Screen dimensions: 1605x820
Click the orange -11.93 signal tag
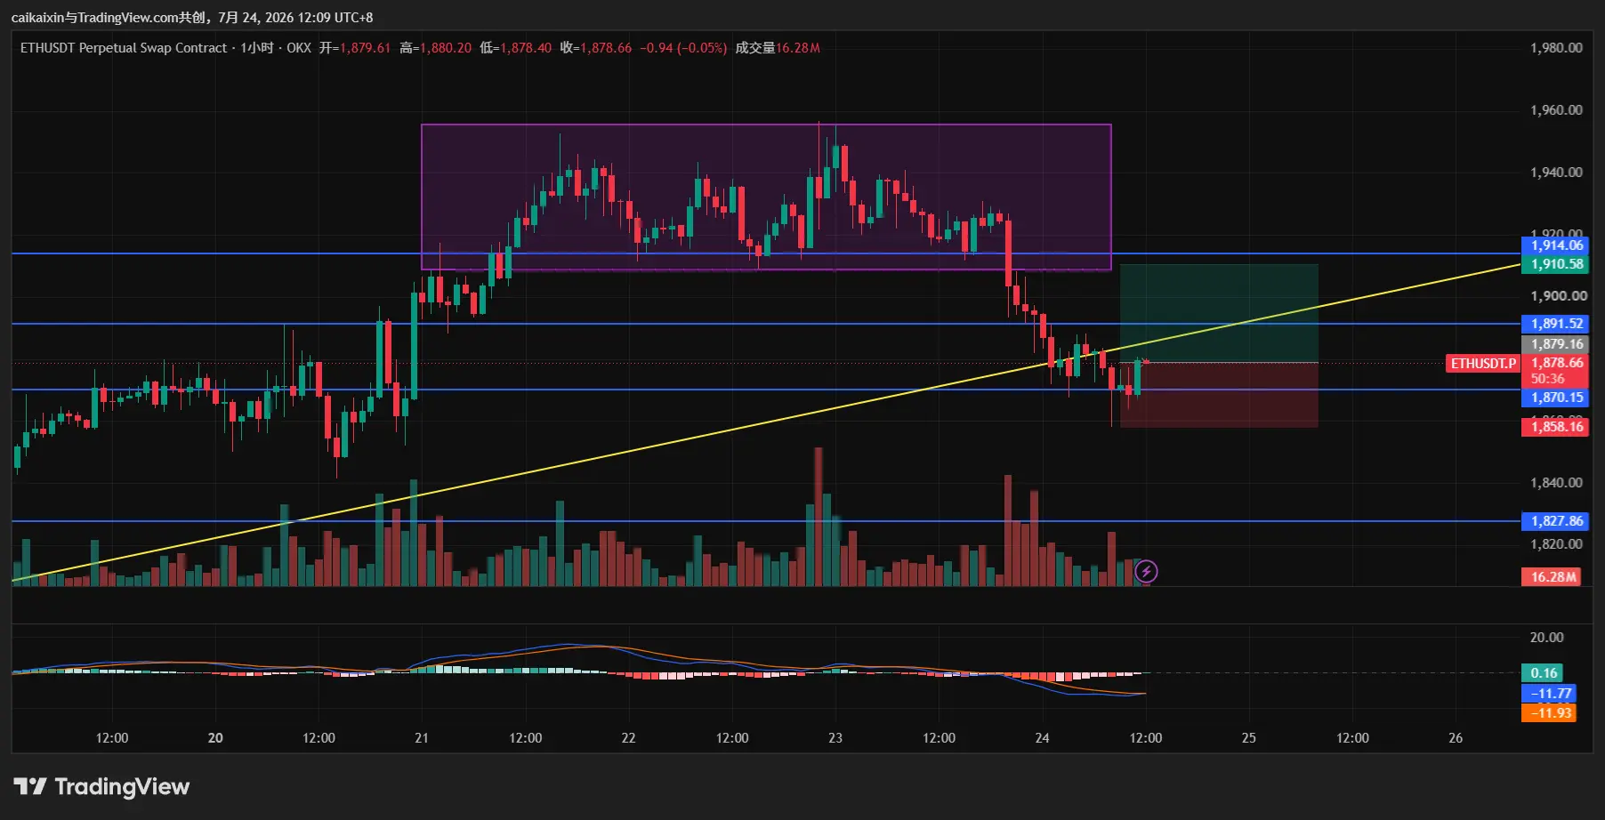[1550, 713]
